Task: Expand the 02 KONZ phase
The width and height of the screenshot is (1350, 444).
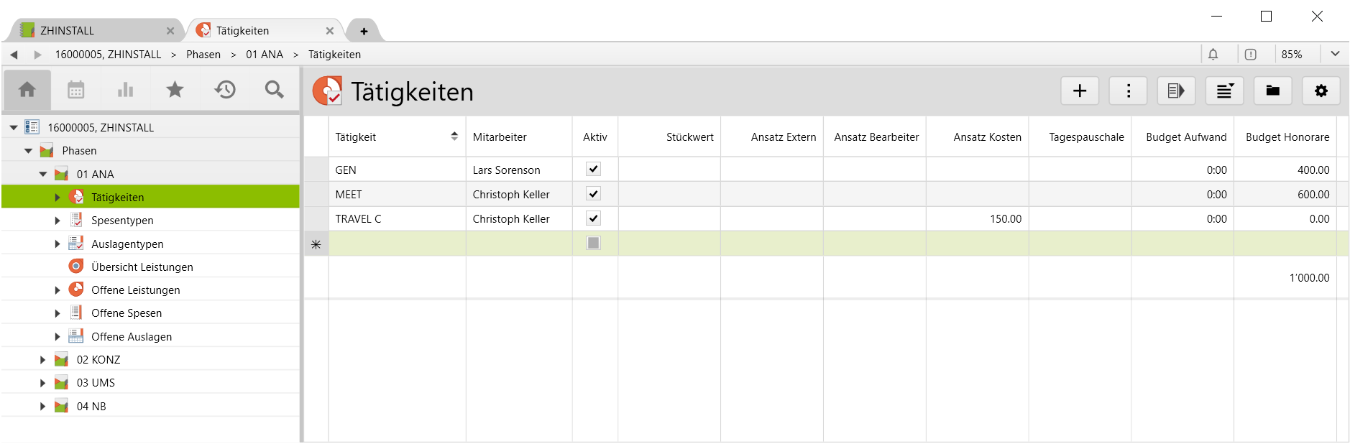Action: [x=42, y=360]
